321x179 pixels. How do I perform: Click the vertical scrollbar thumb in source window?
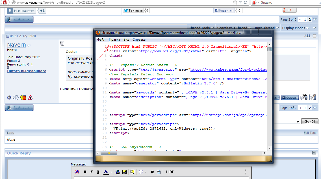pos(269,49)
